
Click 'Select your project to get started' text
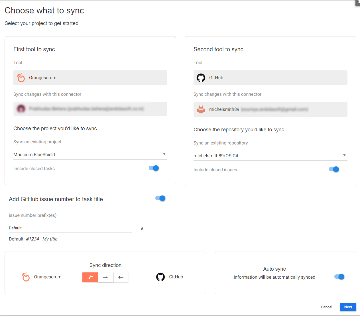[x=42, y=23]
